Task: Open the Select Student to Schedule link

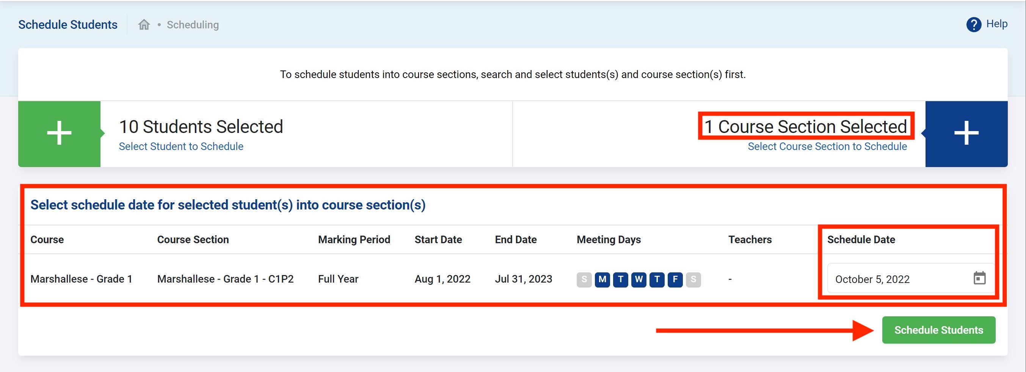Action: pyautogui.click(x=181, y=146)
